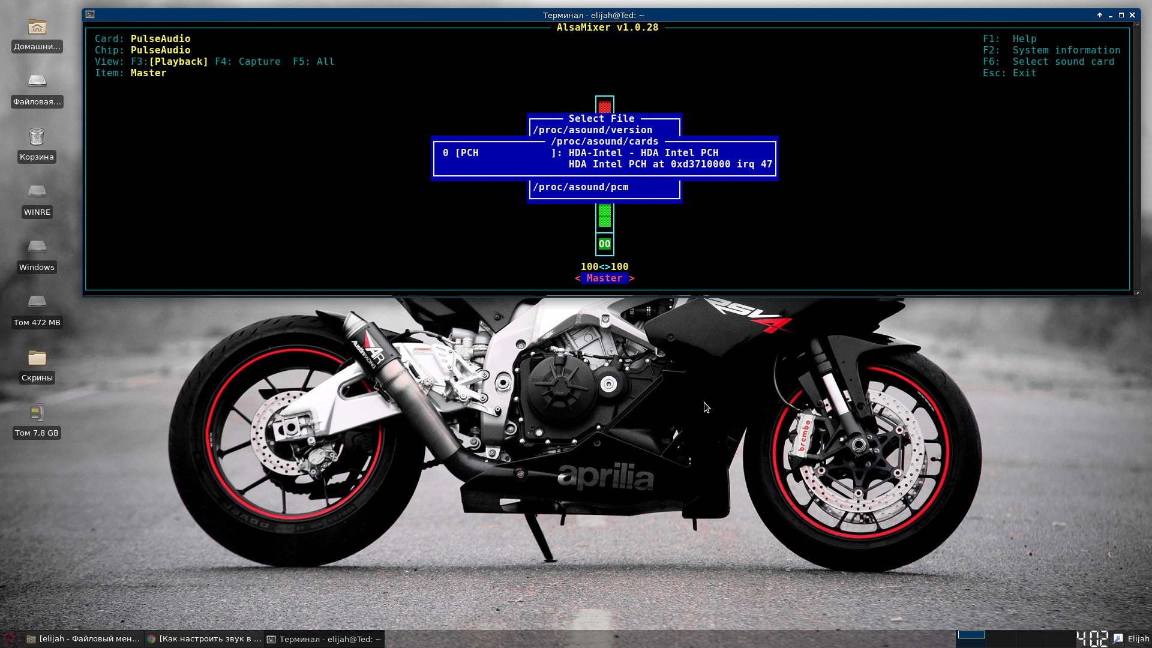The image size is (1152, 648).
Task: Click the 4:02 digital clock in the panel
Action: click(1092, 638)
